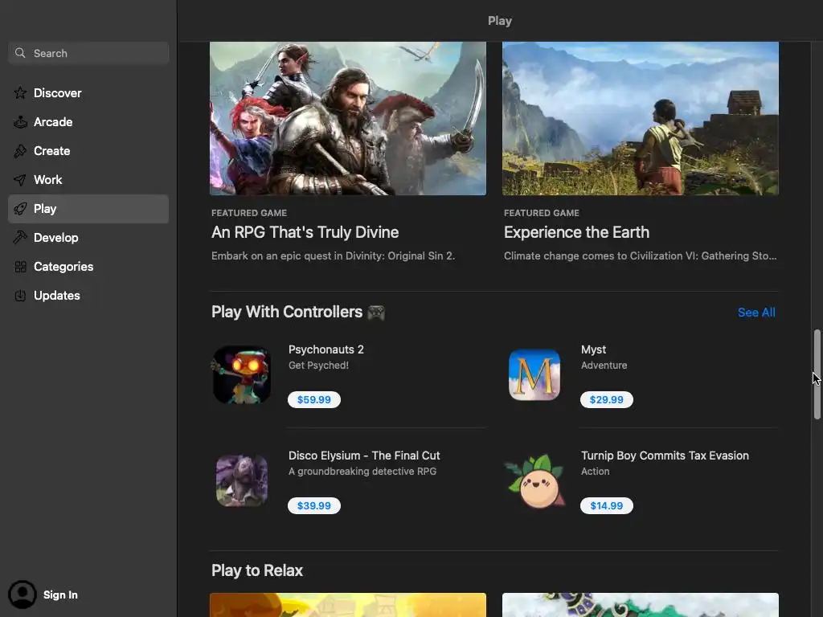The width and height of the screenshot is (823, 617).
Task: Open Disco Elysium app icon
Action: pyautogui.click(x=241, y=480)
